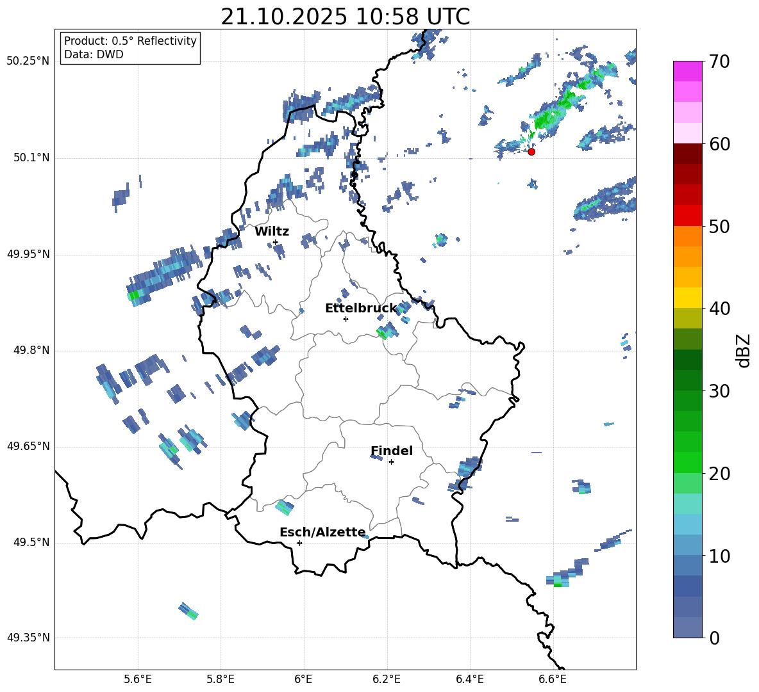Select the Esch/Alzette city label
The width and height of the screenshot is (759, 692).
322,532
